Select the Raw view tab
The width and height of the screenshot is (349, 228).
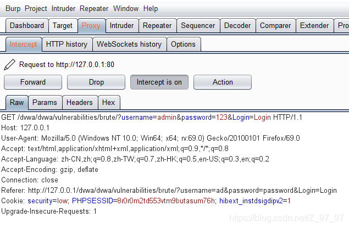pyautogui.click(x=16, y=103)
